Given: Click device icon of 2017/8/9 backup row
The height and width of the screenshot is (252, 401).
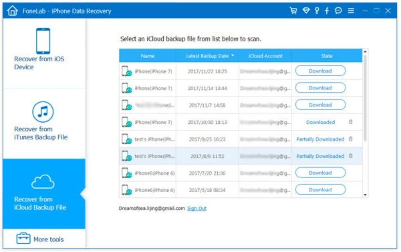Looking at the screenshot, I should [126, 156].
